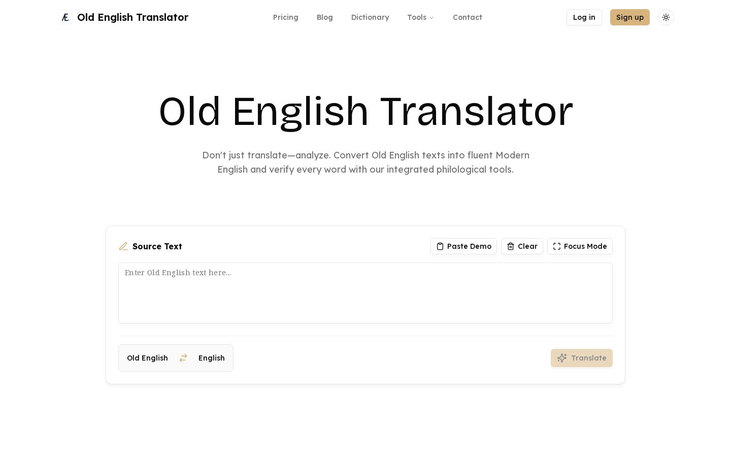Open the Tools dropdown menu

point(420,17)
